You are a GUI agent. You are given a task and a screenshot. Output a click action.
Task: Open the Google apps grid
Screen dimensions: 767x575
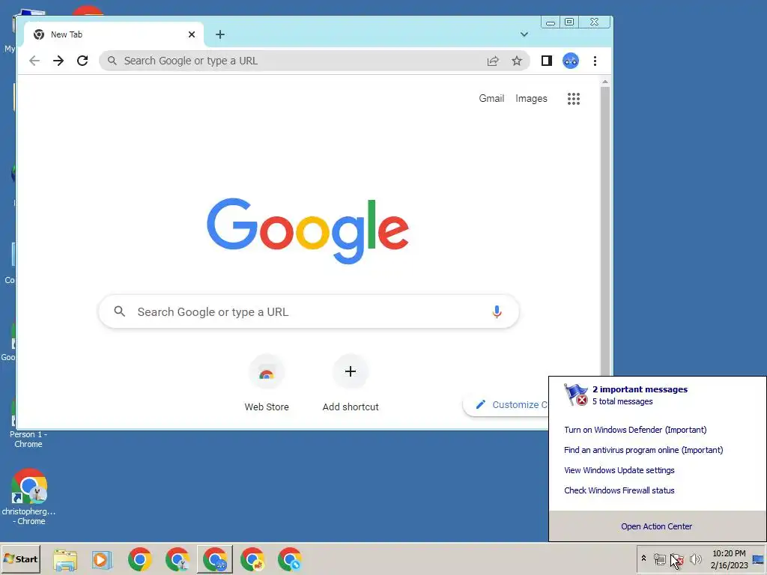coord(573,99)
